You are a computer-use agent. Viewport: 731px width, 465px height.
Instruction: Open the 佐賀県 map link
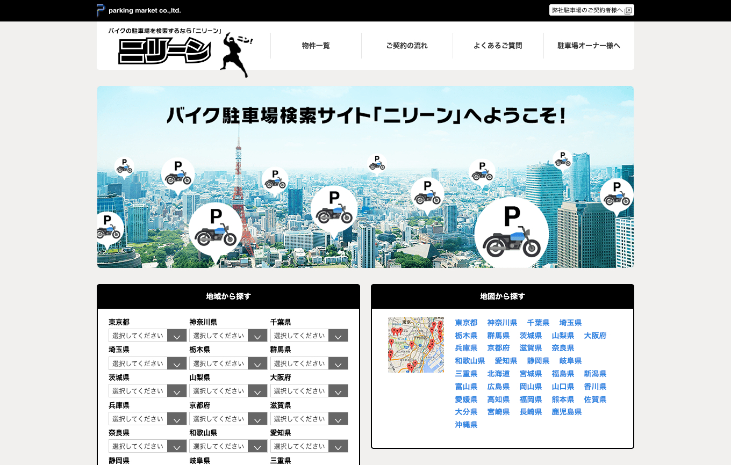coord(595,399)
